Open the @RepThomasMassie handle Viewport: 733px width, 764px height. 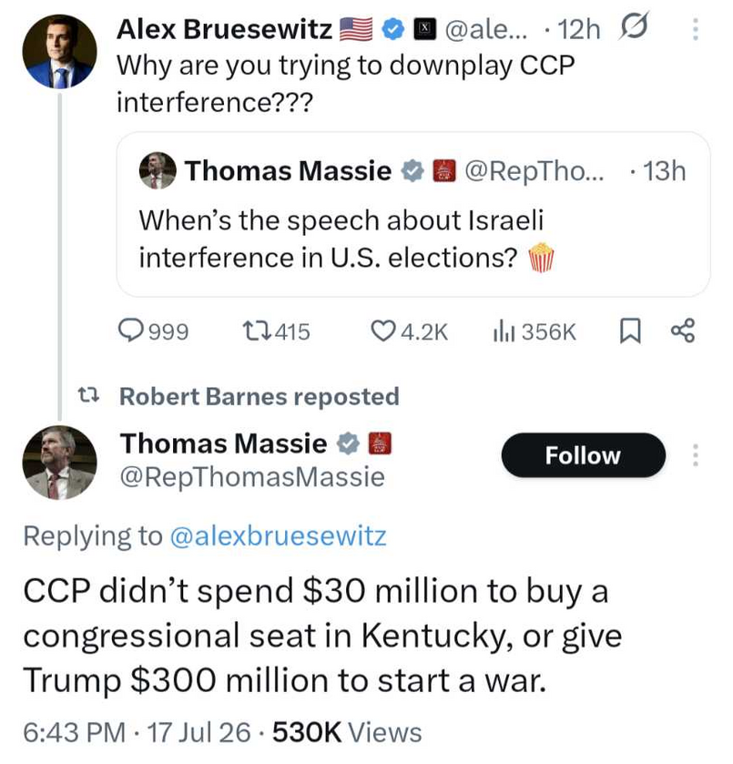252,476
